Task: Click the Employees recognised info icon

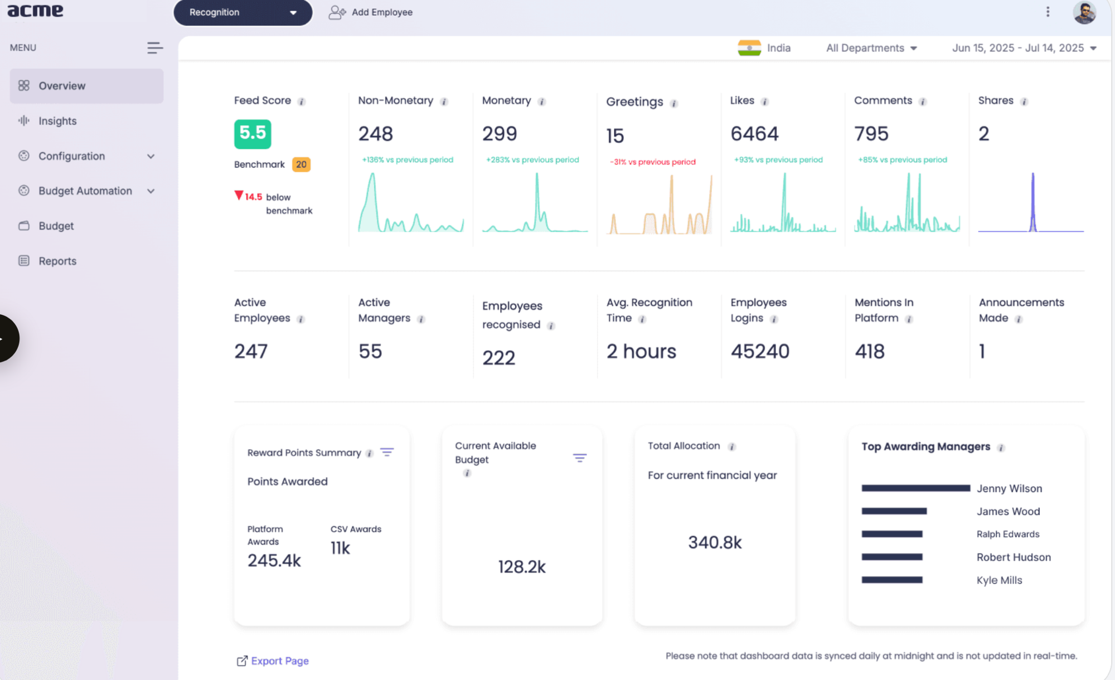Action: [x=551, y=326]
